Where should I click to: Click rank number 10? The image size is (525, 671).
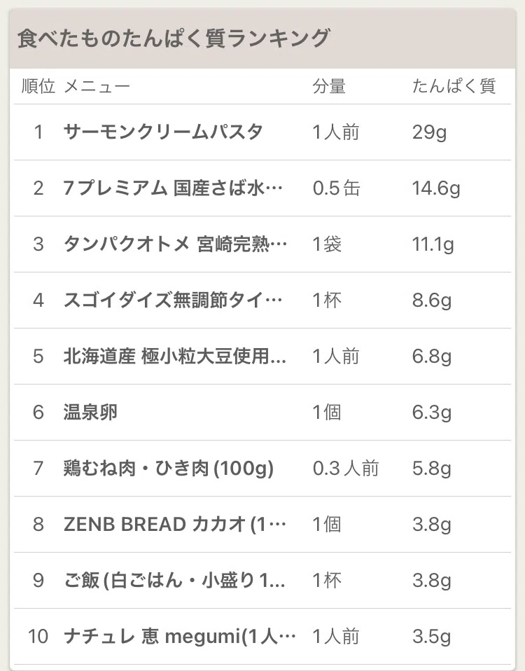pos(38,637)
